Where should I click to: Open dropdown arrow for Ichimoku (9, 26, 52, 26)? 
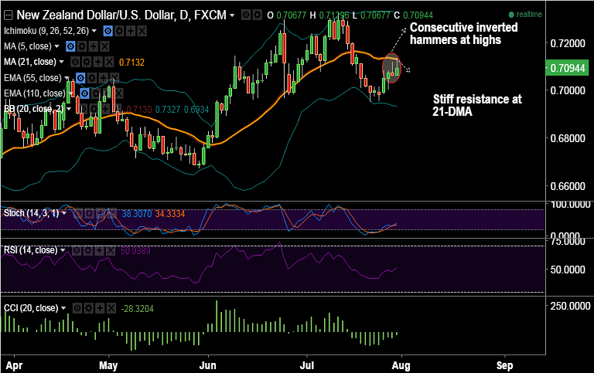click(x=94, y=31)
